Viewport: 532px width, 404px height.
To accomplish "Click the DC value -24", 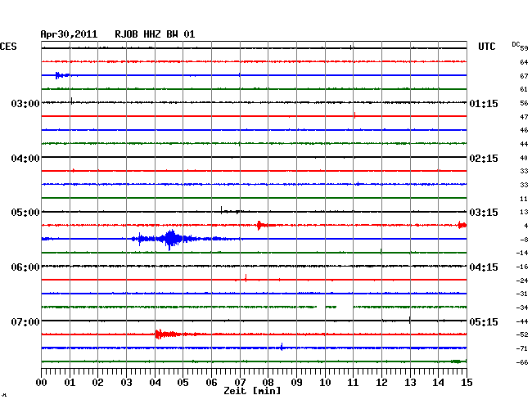I will click(x=522, y=281).
